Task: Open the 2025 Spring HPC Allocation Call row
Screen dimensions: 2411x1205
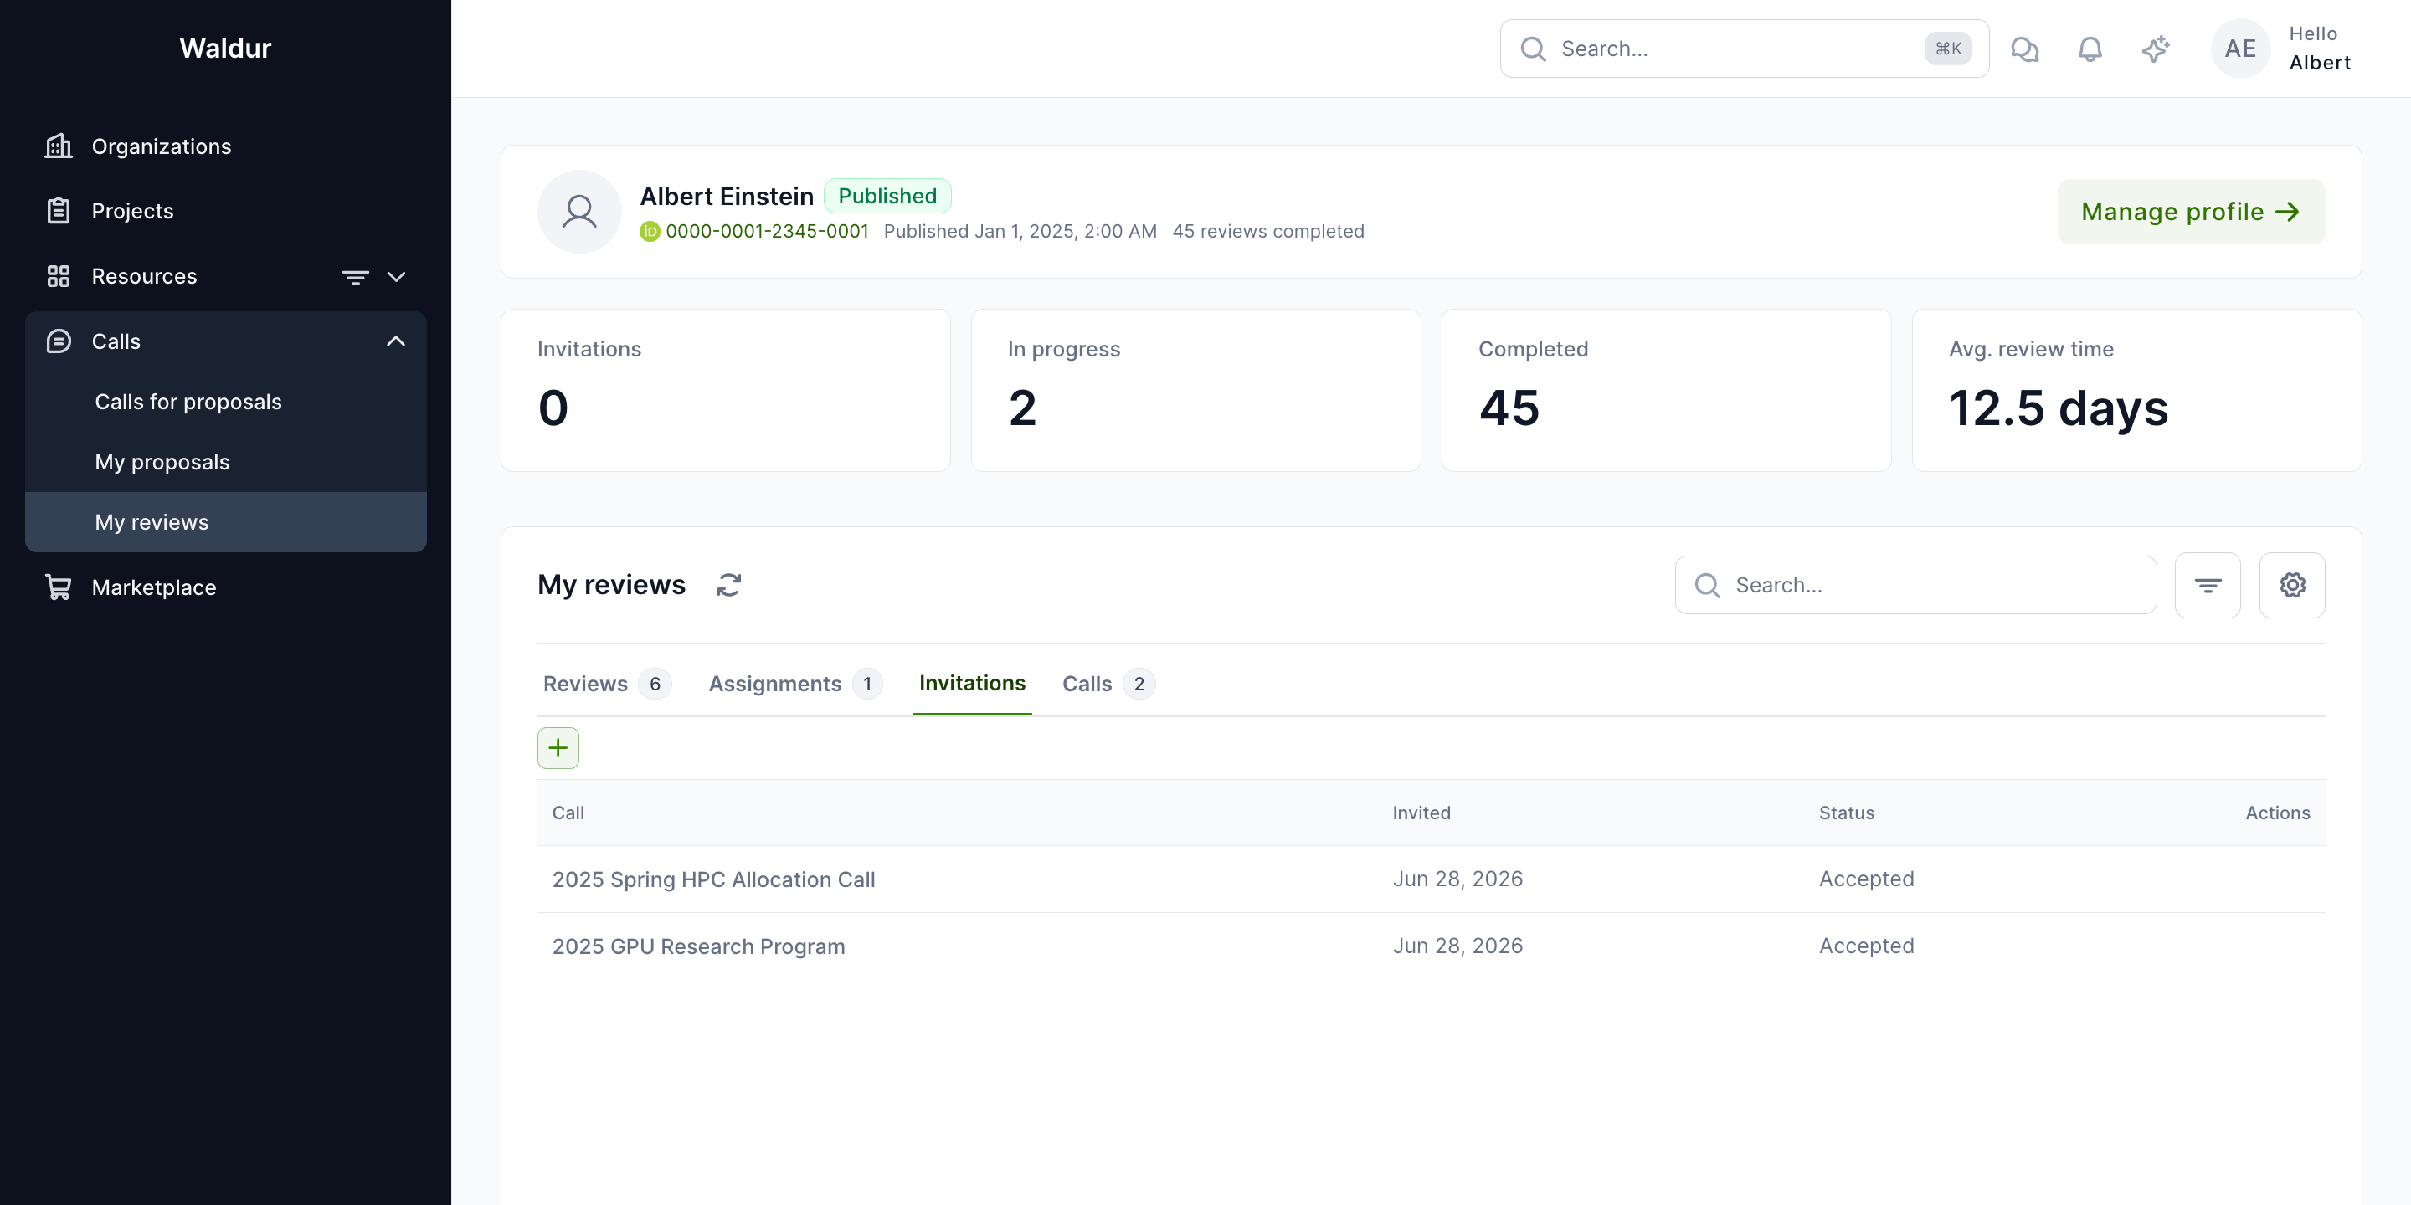Action: 1431,879
